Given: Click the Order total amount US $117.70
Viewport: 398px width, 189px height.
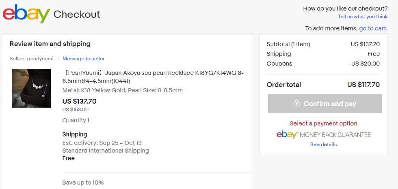Looking at the screenshot, I should (363, 85).
